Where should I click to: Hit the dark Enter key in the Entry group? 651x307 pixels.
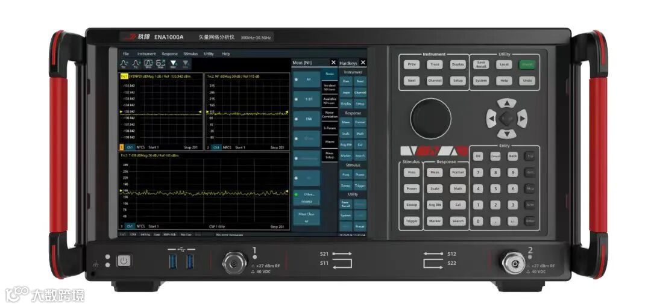click(530, 221)
